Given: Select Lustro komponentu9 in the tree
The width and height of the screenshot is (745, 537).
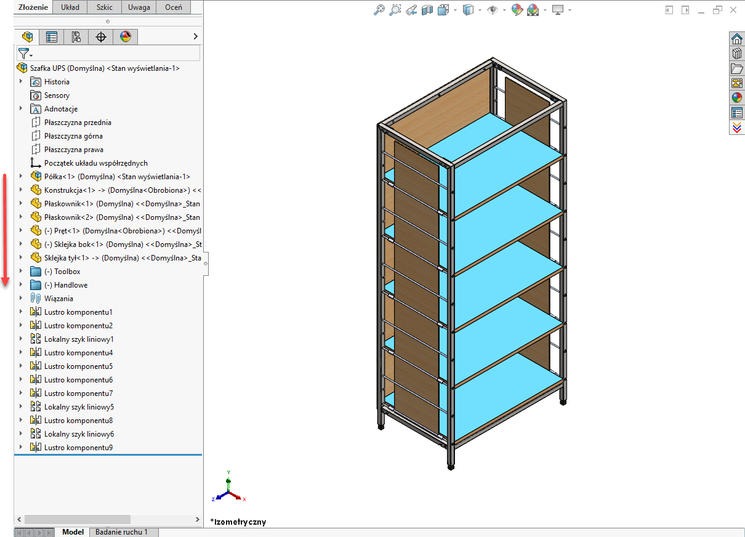Looking at the screenshot, I should click(71, 448).
